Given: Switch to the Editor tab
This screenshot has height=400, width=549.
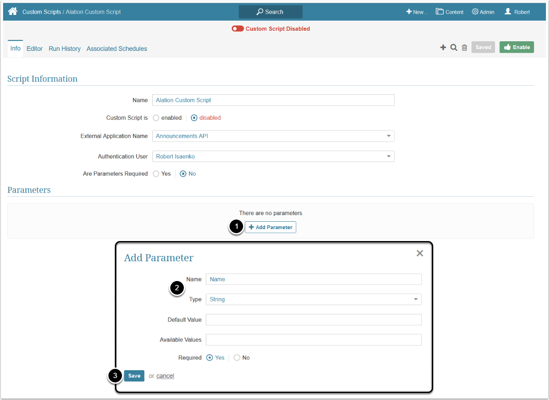Looking at the screenshot, I should [35, 49].
